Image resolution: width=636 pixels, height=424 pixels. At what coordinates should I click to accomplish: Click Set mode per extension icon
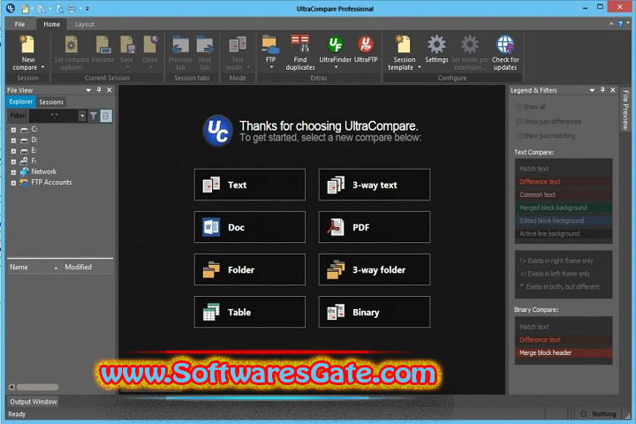pos(469,44)
